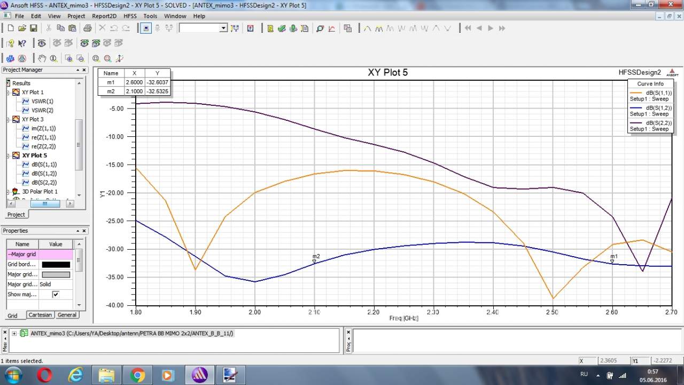Screen dimensions: 684x385
Task: Open the View menu
Action: 54,16
